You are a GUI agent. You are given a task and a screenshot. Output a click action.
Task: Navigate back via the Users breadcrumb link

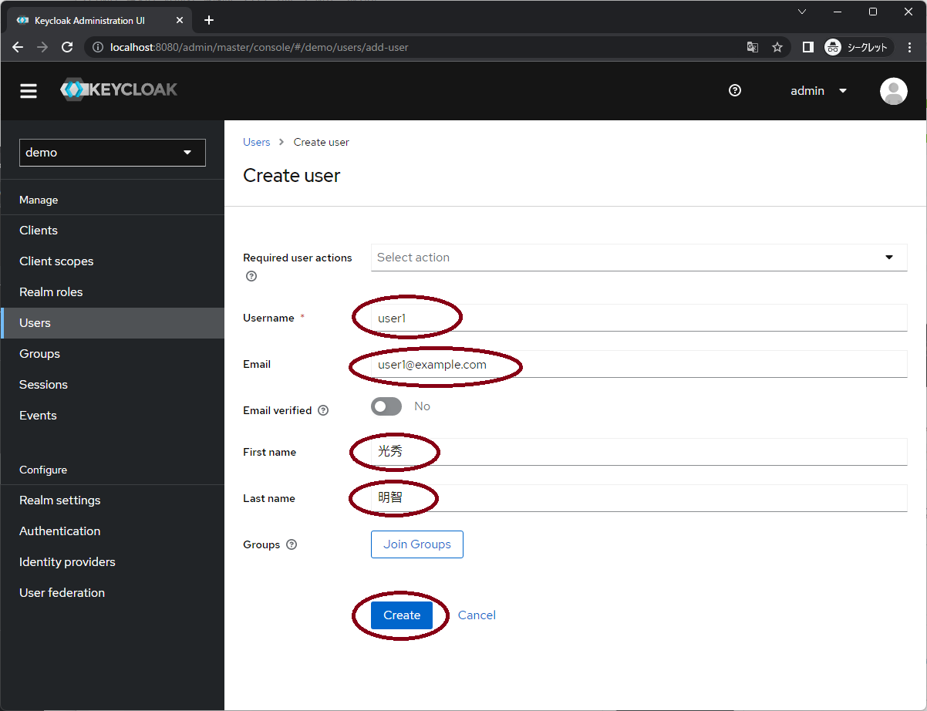tap(256, 141)
